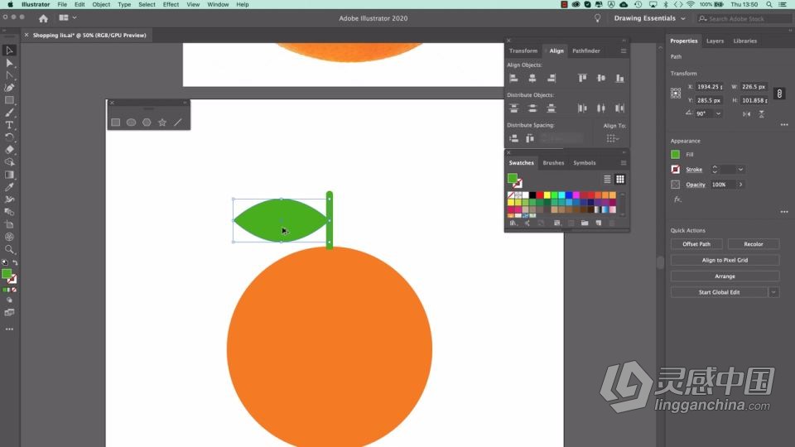
Task: Set toolbar paint mode to None
Action: click(x=14, y=290)
